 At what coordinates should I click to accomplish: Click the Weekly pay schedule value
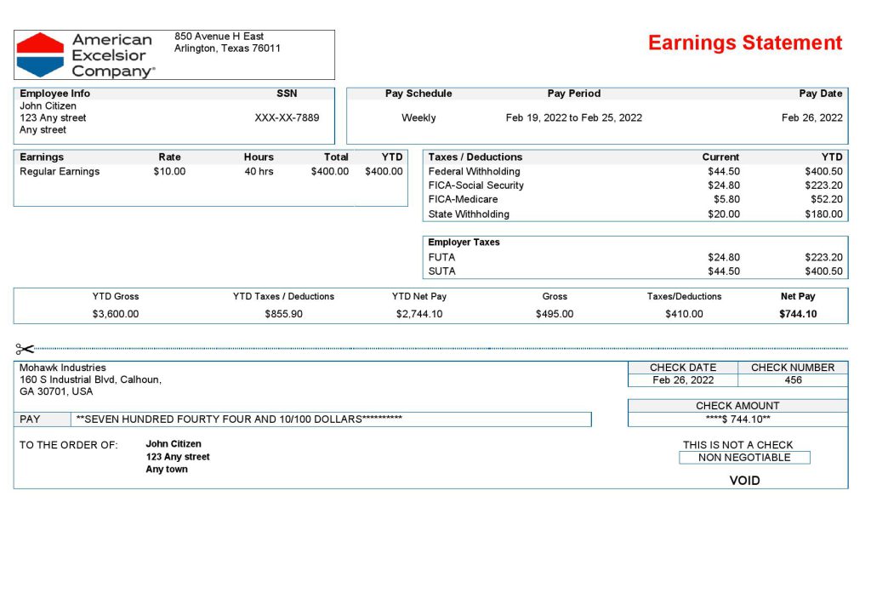[x=418, y=118]
